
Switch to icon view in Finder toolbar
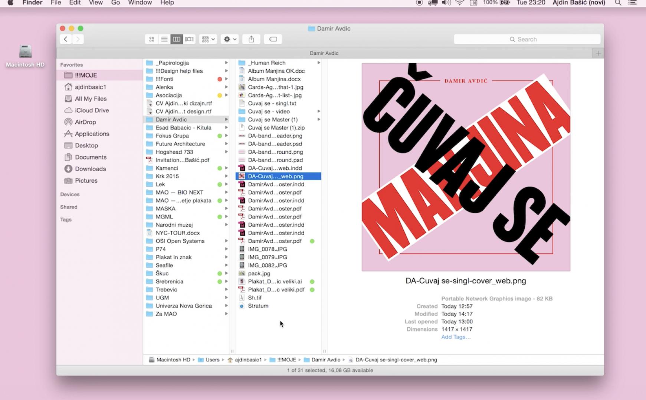pos(152,39)
